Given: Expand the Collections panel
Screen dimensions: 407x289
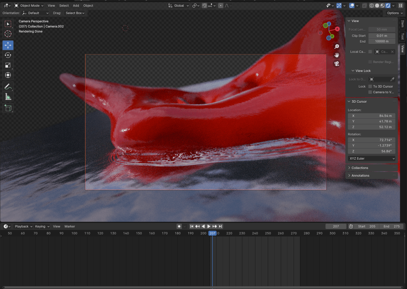Looking at the screenshot, I should [360, 168].
